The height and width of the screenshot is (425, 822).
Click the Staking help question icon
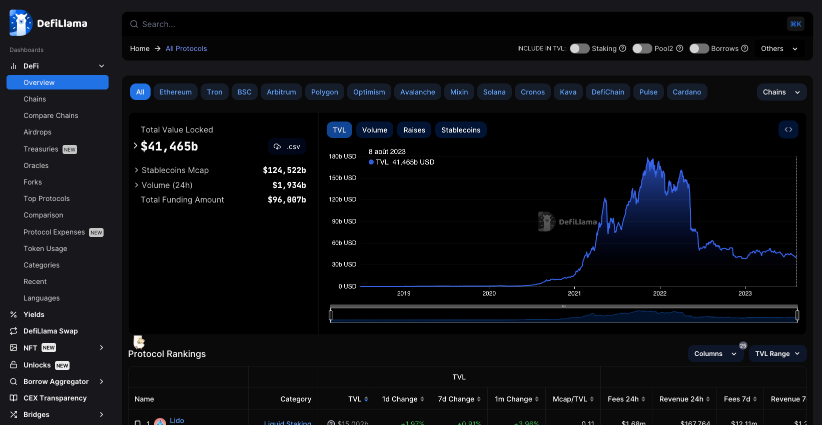coord(623,48)
